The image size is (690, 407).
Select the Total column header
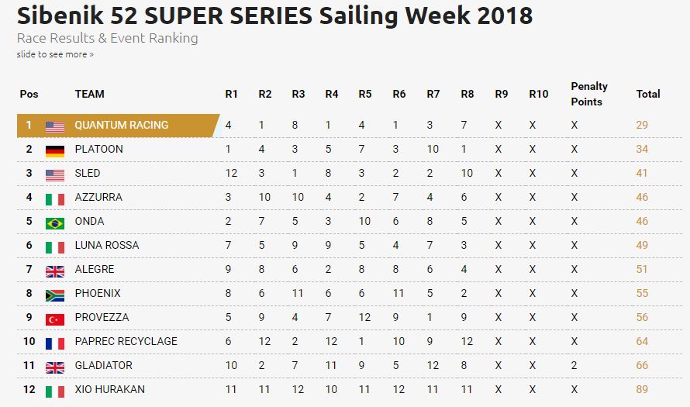(648, 94)
